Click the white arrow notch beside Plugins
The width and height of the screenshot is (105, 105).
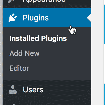89,18
